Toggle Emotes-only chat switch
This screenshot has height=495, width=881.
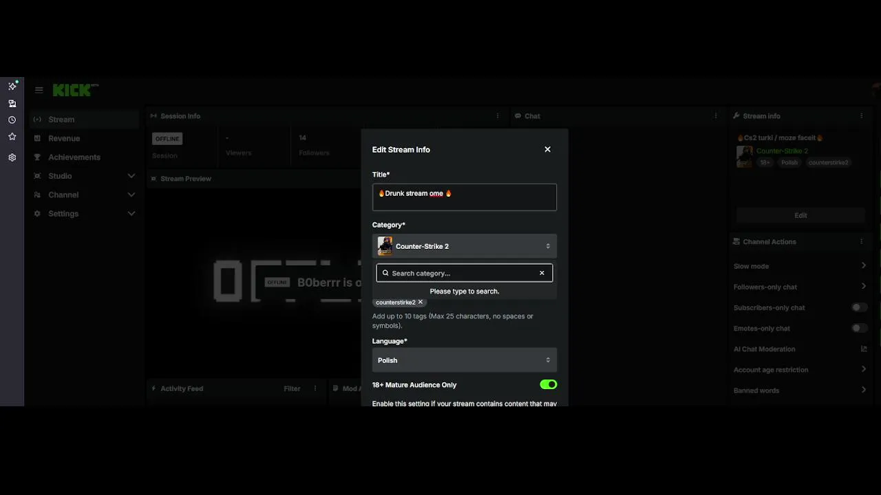click(860, 328)
